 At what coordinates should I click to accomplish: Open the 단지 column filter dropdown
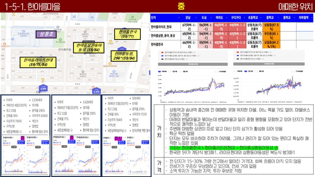click(x=179, y=18)
